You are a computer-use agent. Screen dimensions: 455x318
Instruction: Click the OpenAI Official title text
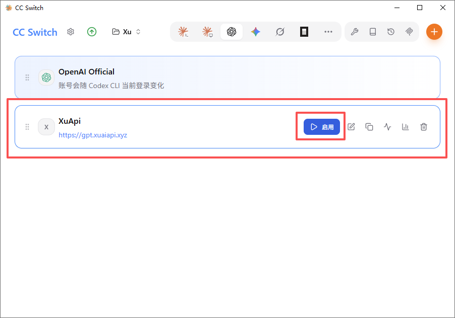tap(86, 72)
